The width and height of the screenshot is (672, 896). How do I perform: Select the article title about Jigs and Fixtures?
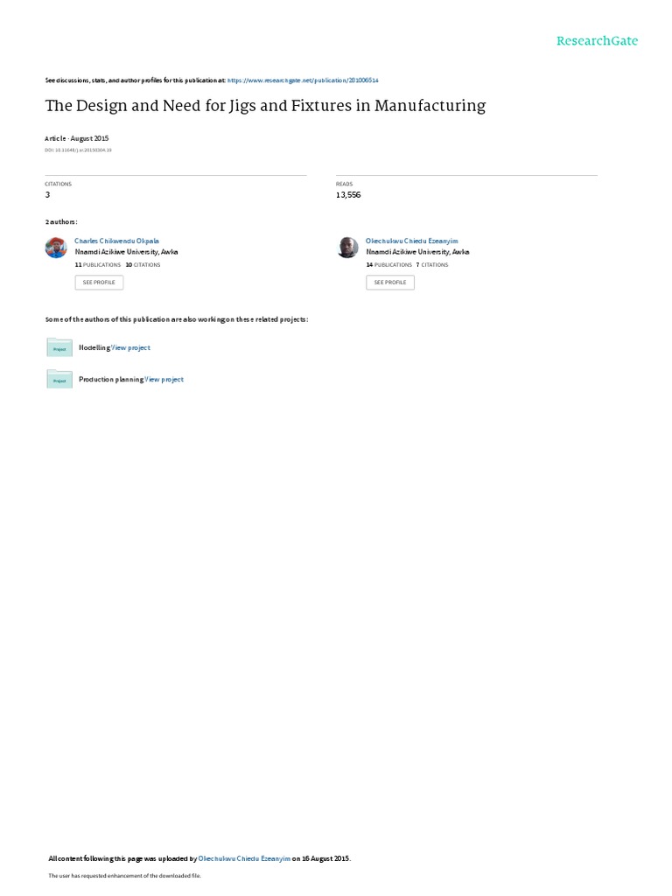pos(265,106)
